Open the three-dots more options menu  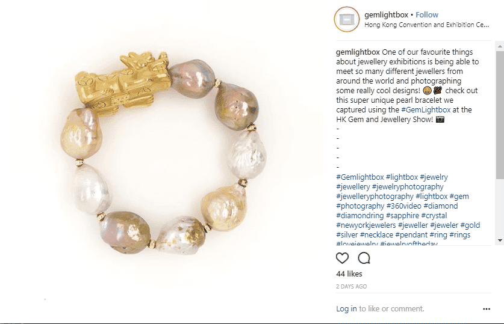point(487,309)
